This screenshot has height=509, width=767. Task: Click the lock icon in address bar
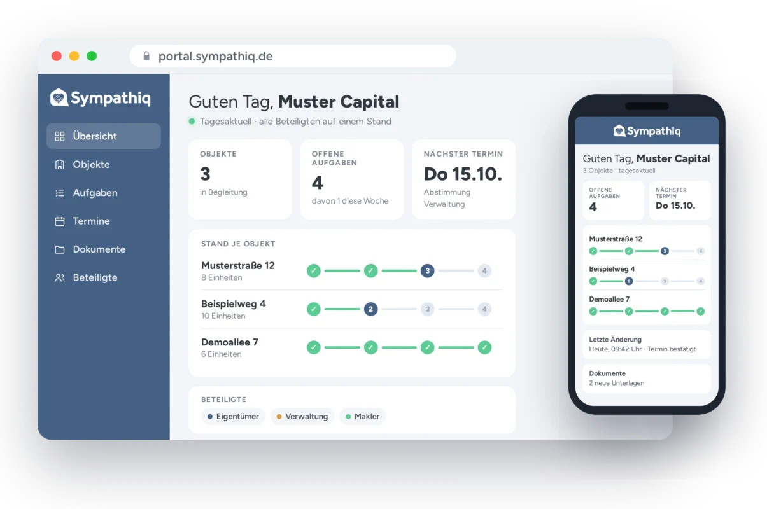[146, 56]
